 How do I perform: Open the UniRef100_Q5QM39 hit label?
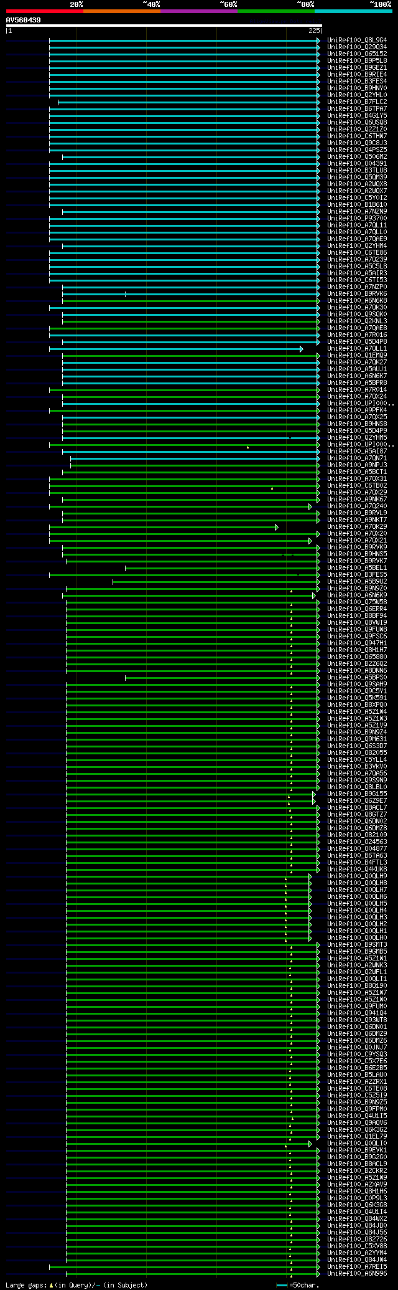coord(357,178)
